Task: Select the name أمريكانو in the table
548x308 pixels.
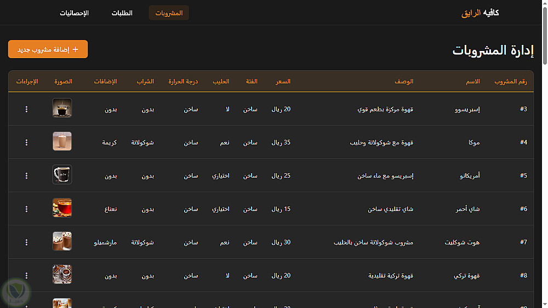Action: coord(470,176)
